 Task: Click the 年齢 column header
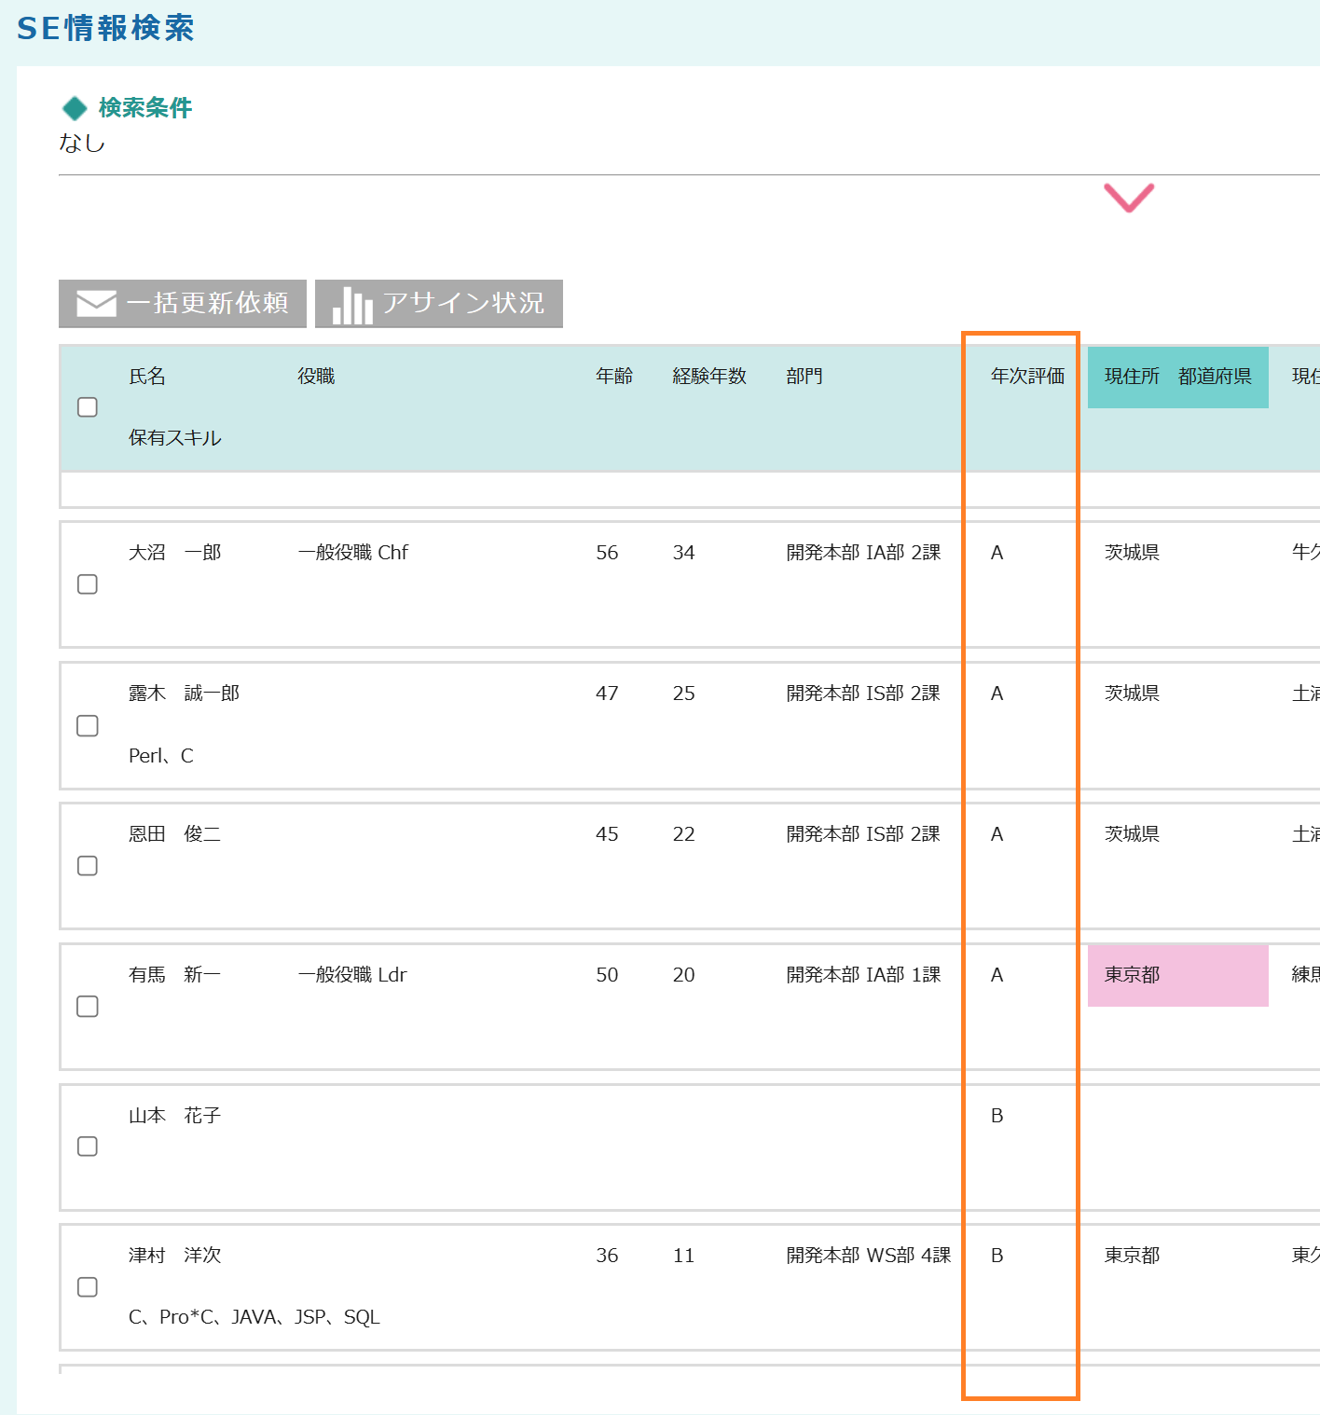[614, 377]
